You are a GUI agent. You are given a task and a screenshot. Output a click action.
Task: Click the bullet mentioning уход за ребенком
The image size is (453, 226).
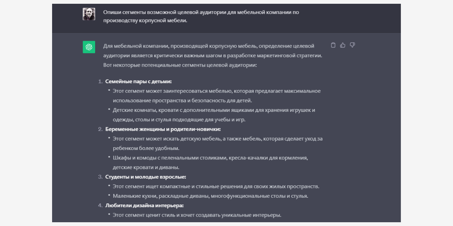217,144
